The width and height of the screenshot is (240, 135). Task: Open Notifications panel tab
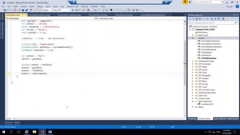click(x=232, y=119)
